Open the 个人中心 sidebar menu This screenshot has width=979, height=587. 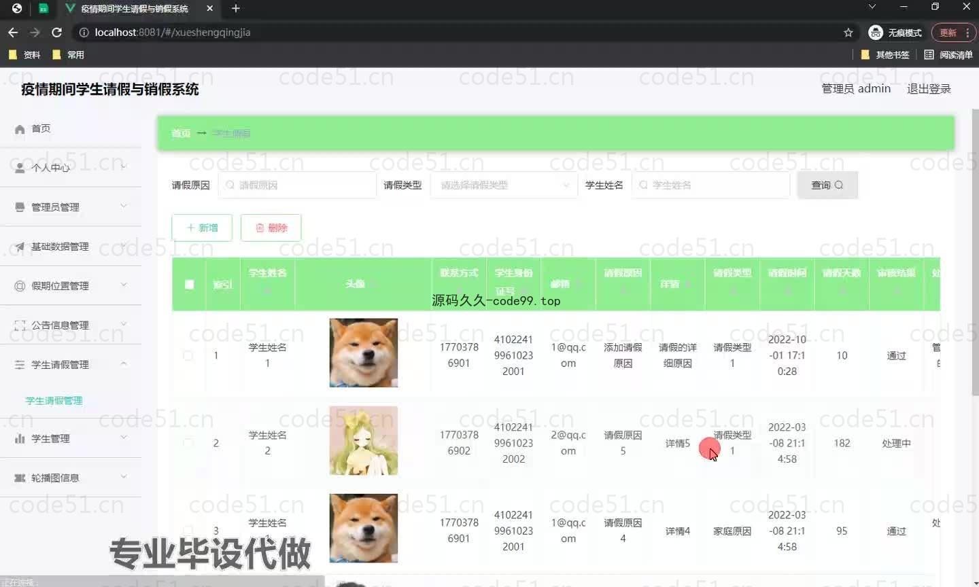[71, 168]
